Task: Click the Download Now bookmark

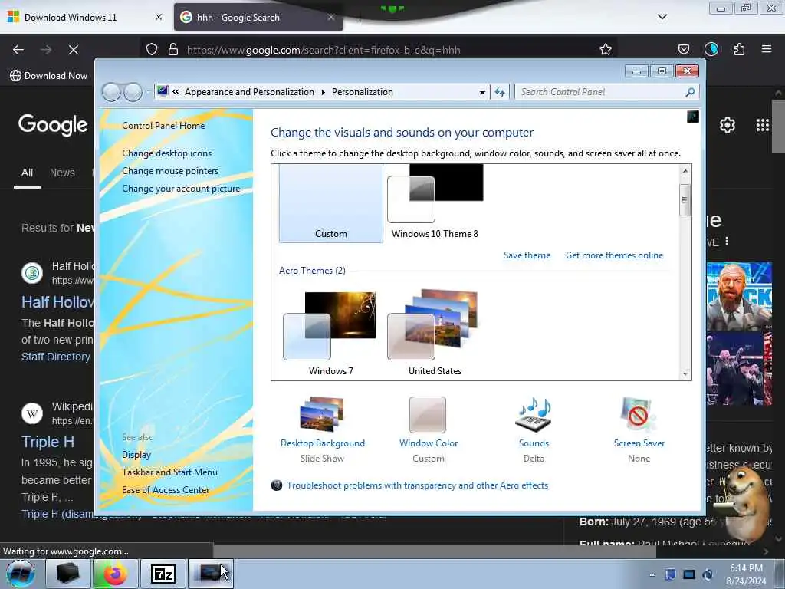Action: point(48,76)
